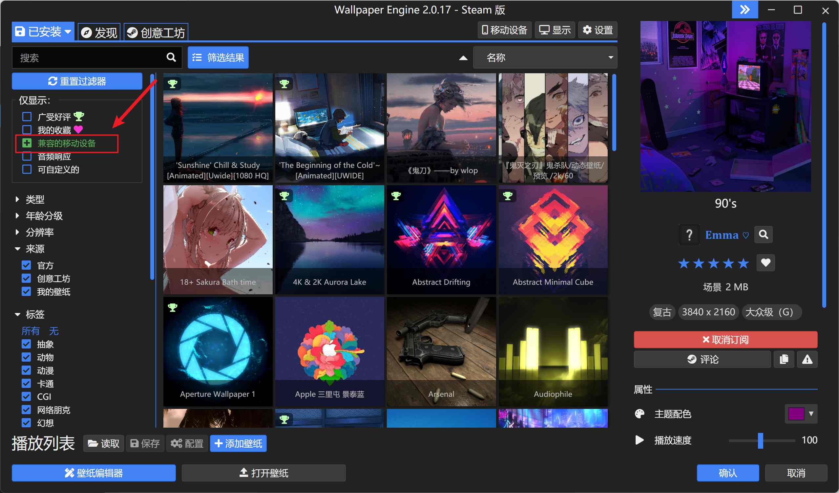
Task: Uncheck 创意工坊 source checkbox
Action: pyautogui.click(x=26, y=278)
